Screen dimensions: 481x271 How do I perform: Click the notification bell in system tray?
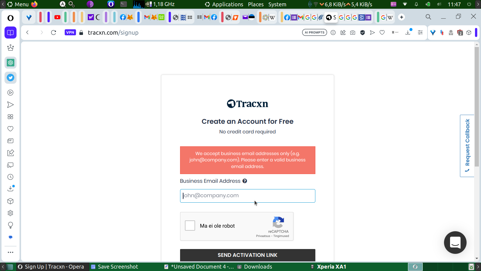(x=416, y=4)
